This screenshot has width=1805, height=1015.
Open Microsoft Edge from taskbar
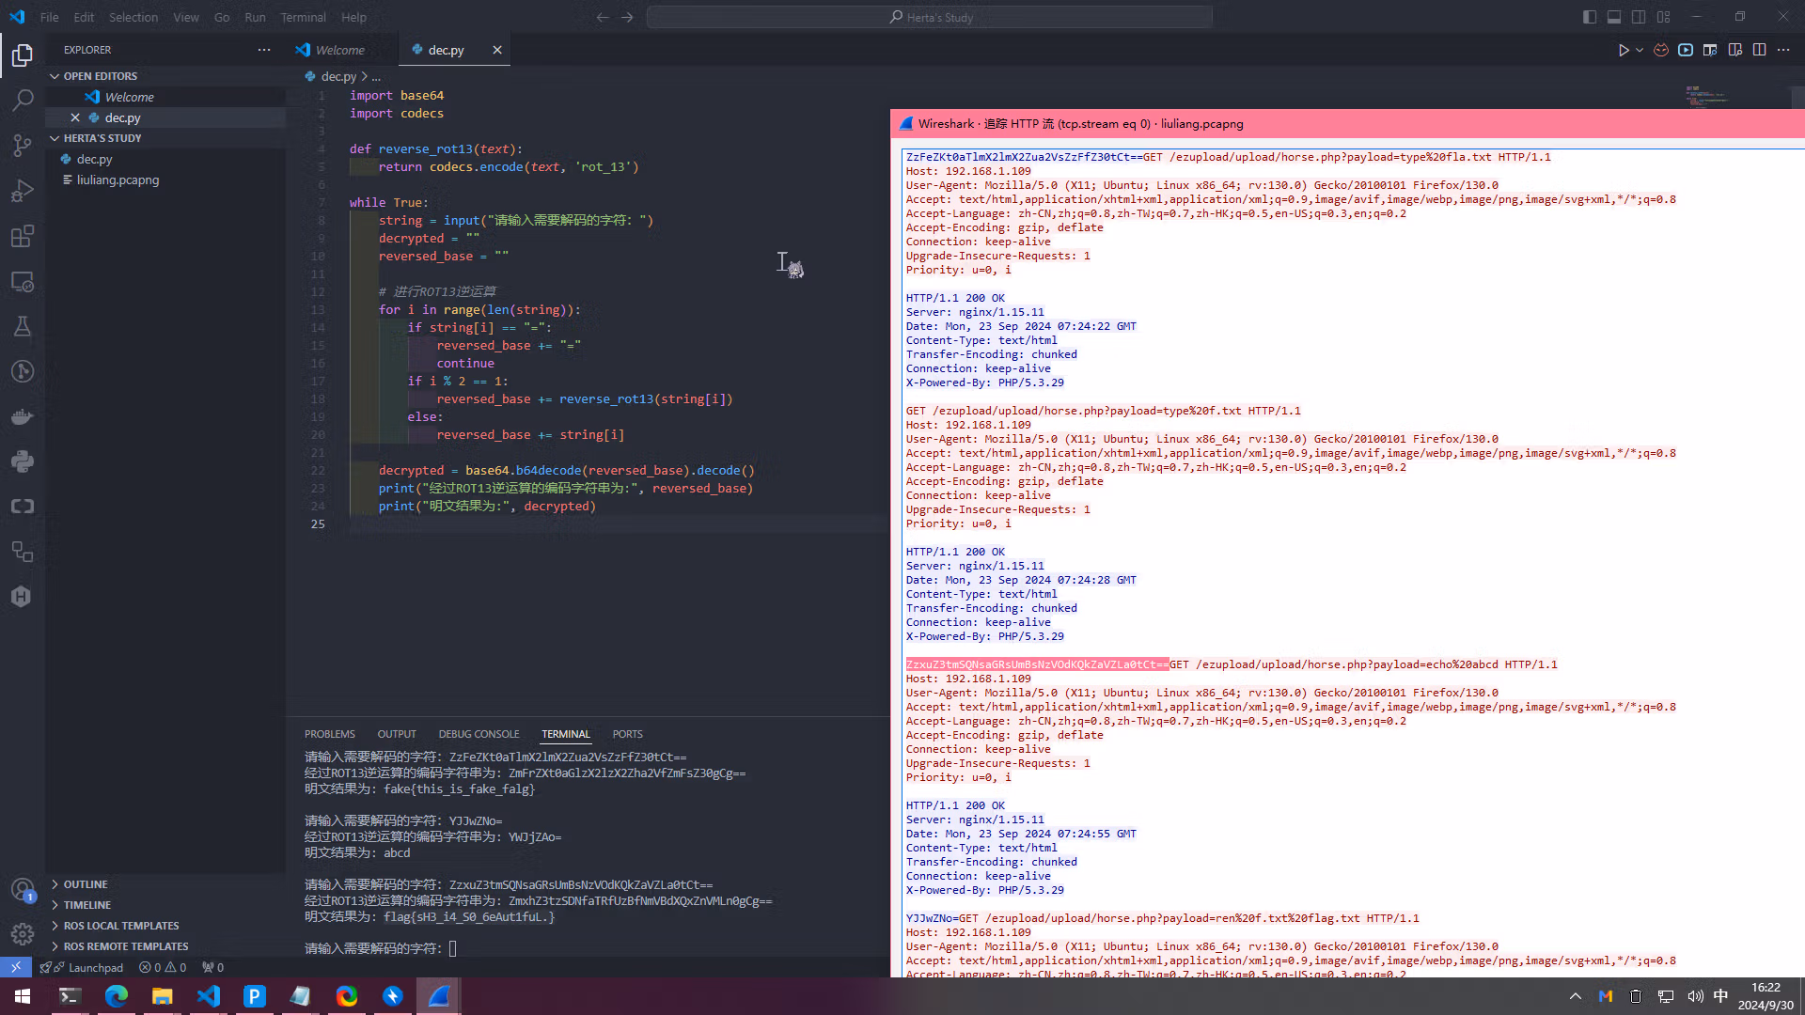click(x=117, y=996)
